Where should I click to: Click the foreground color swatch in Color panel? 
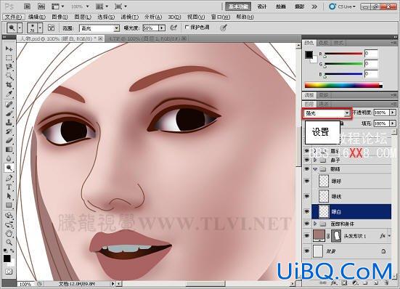[309, 54]
